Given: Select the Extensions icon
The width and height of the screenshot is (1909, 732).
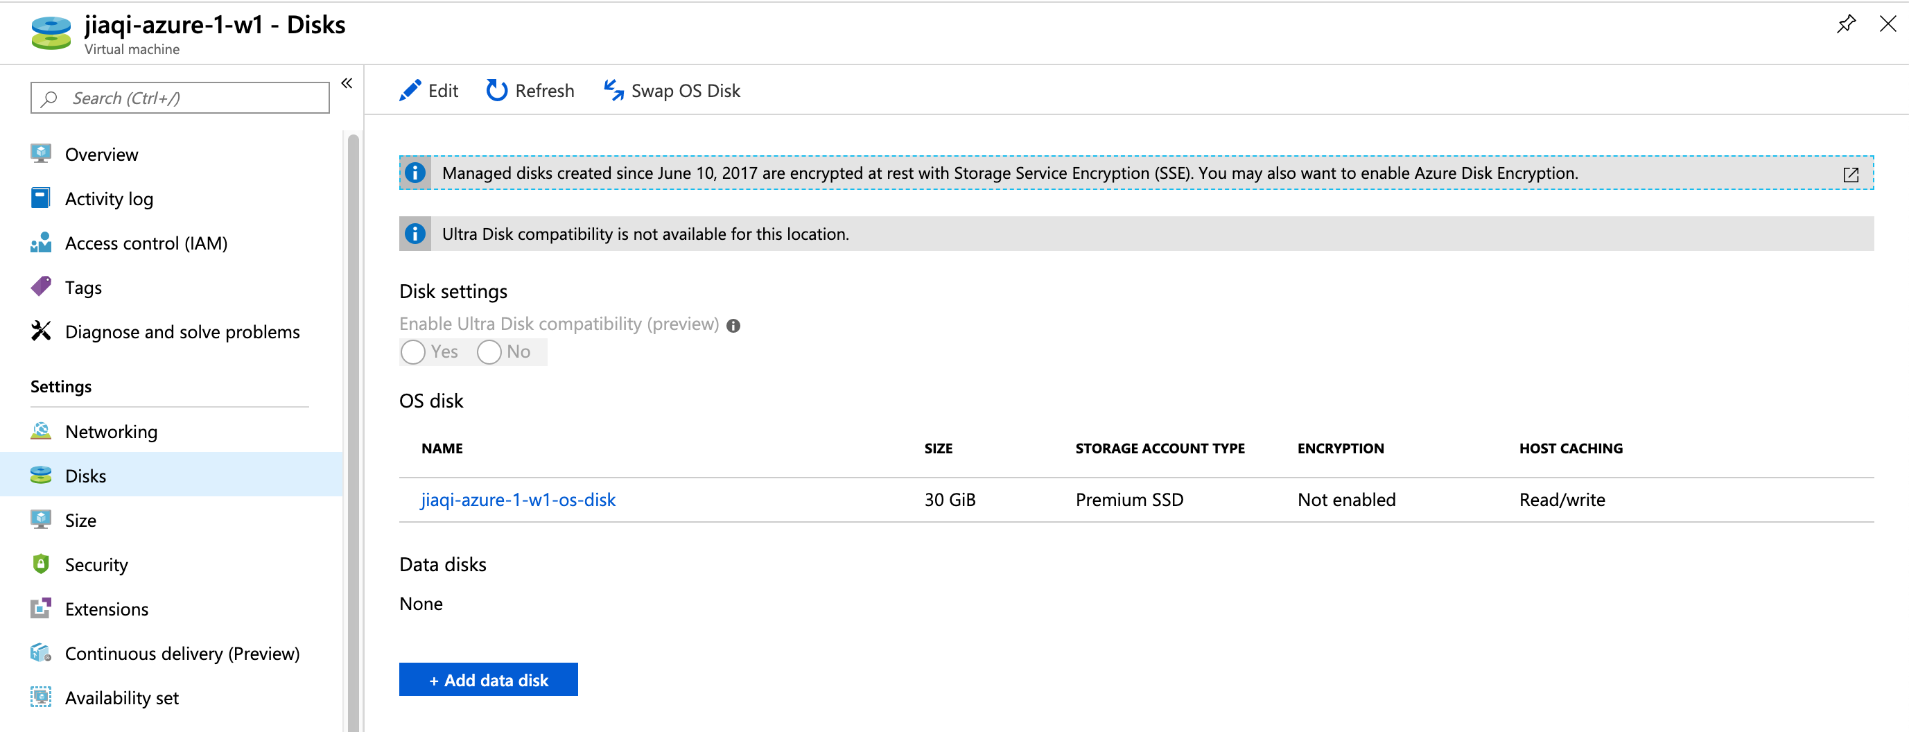Looking at the screenshot, I should [x=42, y=609].
